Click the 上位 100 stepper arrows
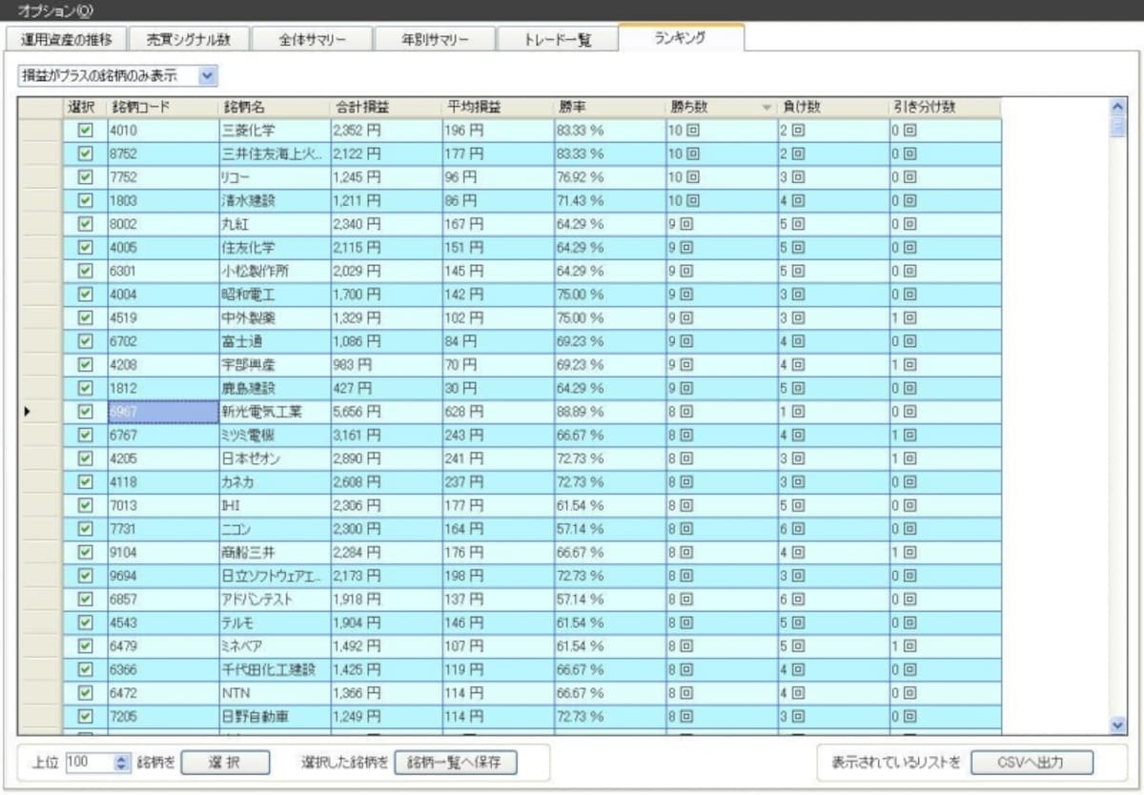 click(120, 763)
